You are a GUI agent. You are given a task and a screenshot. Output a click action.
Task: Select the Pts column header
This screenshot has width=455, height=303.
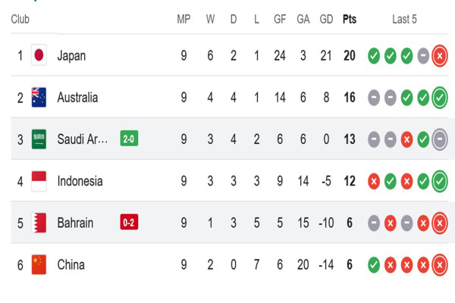coord(350,20)
